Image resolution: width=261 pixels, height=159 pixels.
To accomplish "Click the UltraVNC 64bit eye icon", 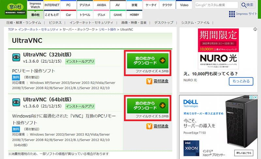I will point(16,102).
